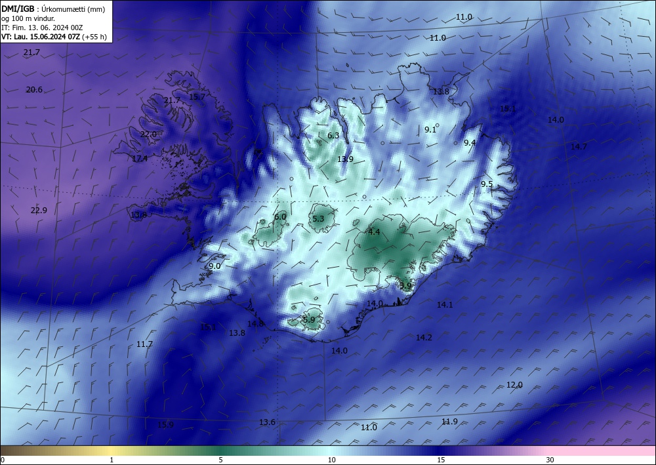
Task: Click the 6.0 value on the glacier
Action: [280, 216]
